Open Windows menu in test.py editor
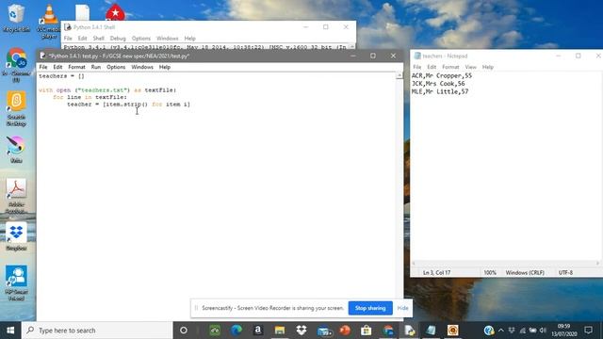603x339 pixels. point(142,67)
